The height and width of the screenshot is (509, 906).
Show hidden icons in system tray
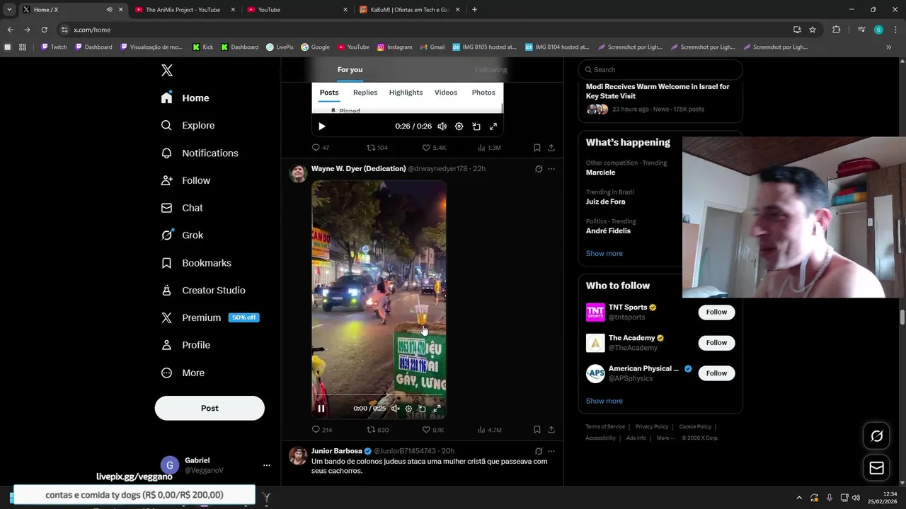pos(799,497)
